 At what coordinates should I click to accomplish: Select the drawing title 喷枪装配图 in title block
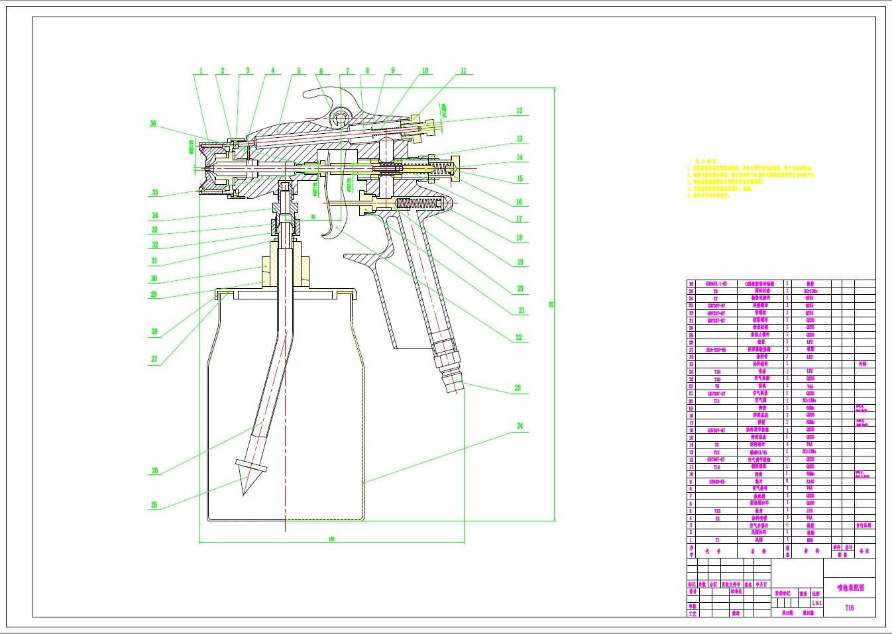tap(850, 587)
